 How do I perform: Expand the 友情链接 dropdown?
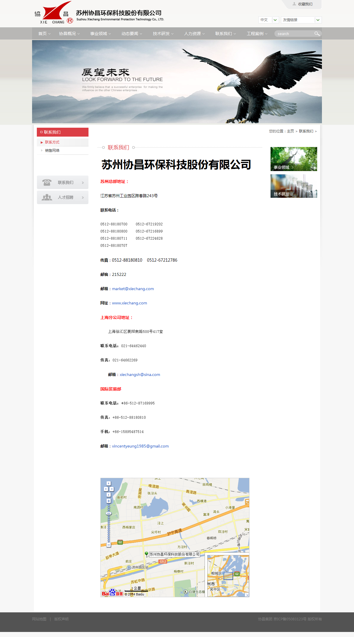[318, 20]
